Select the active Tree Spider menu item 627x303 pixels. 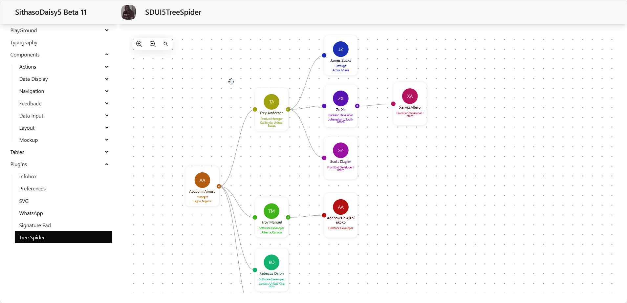tap(63, 237)
